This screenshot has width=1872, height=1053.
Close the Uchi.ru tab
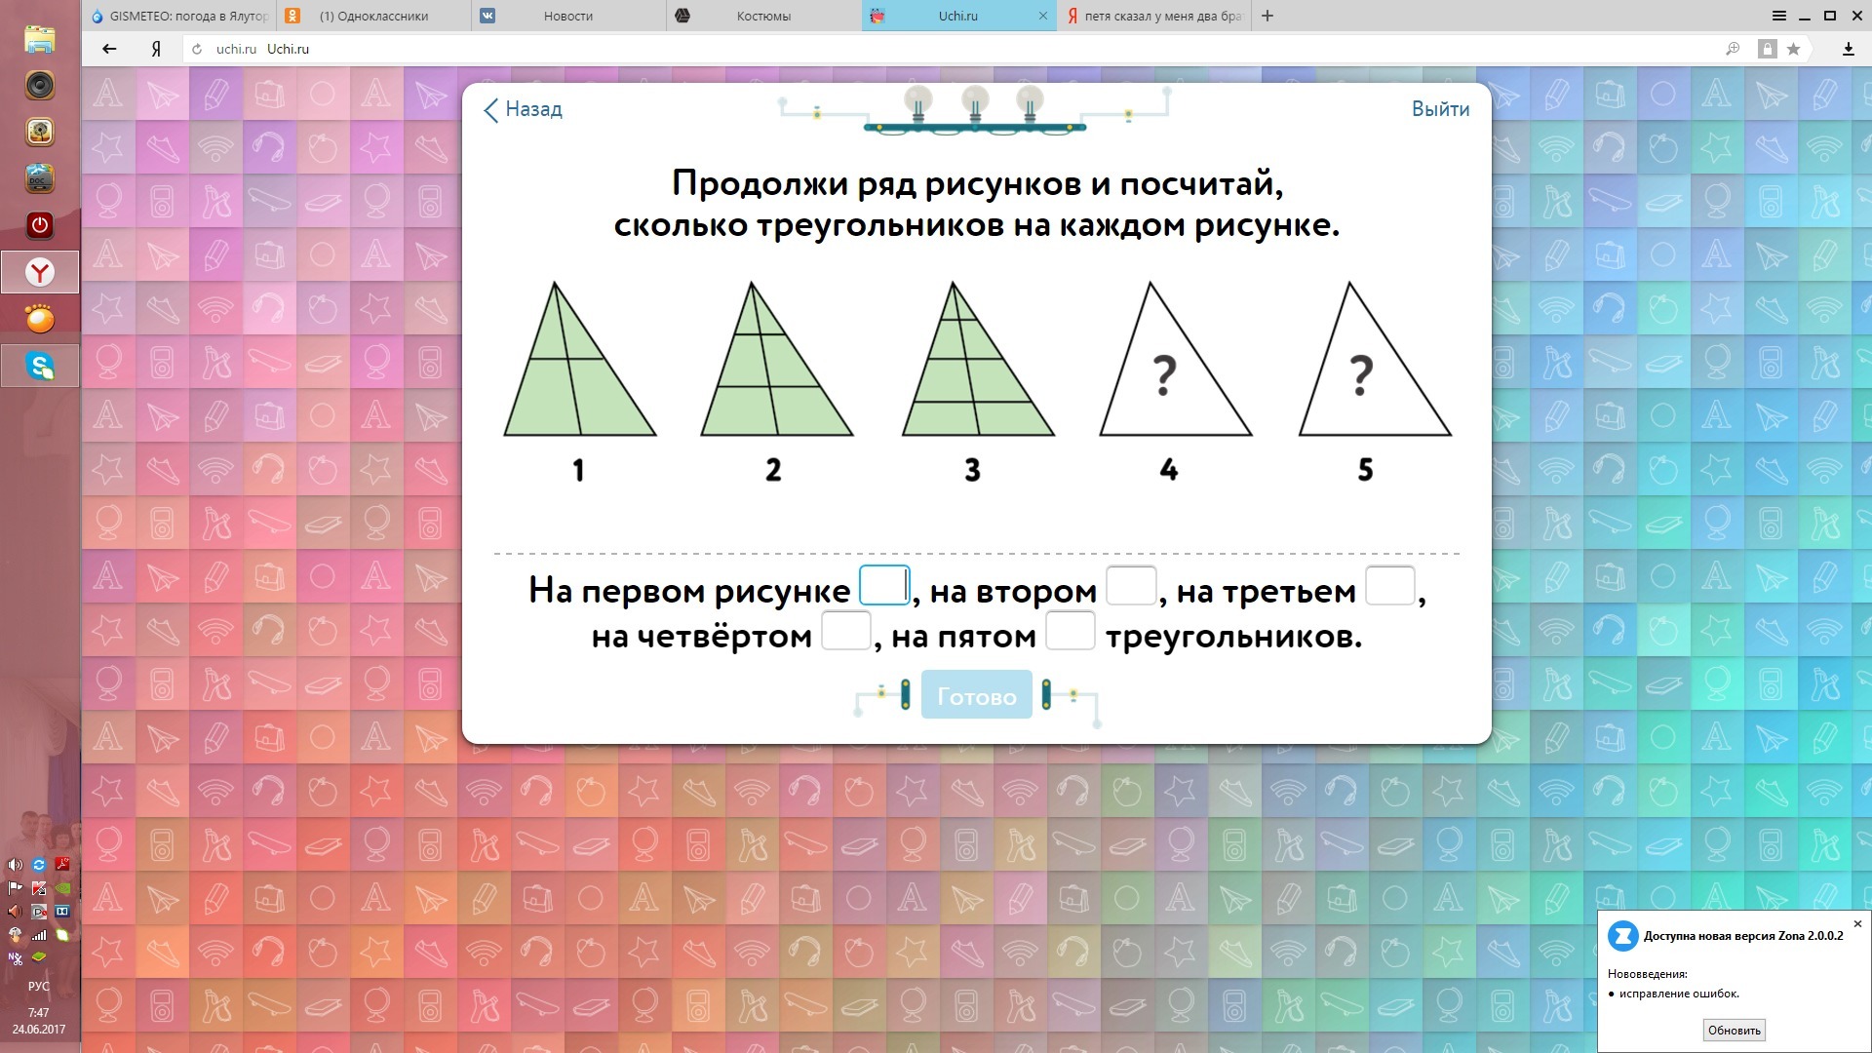click(x=1043, y=16)
